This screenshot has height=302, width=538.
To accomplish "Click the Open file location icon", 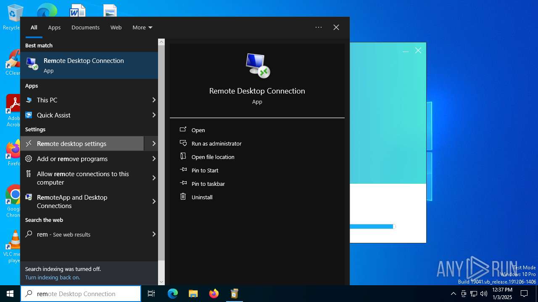I will 183,156.
